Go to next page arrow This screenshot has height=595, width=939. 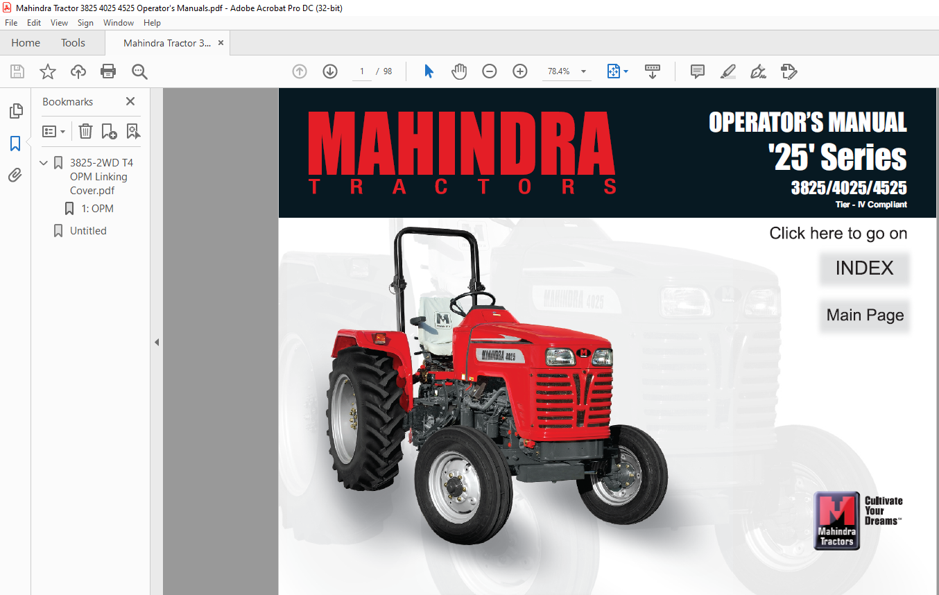[x=330, y=71]
